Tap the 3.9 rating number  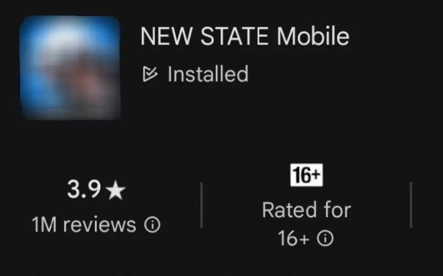(x=84, y=189)
